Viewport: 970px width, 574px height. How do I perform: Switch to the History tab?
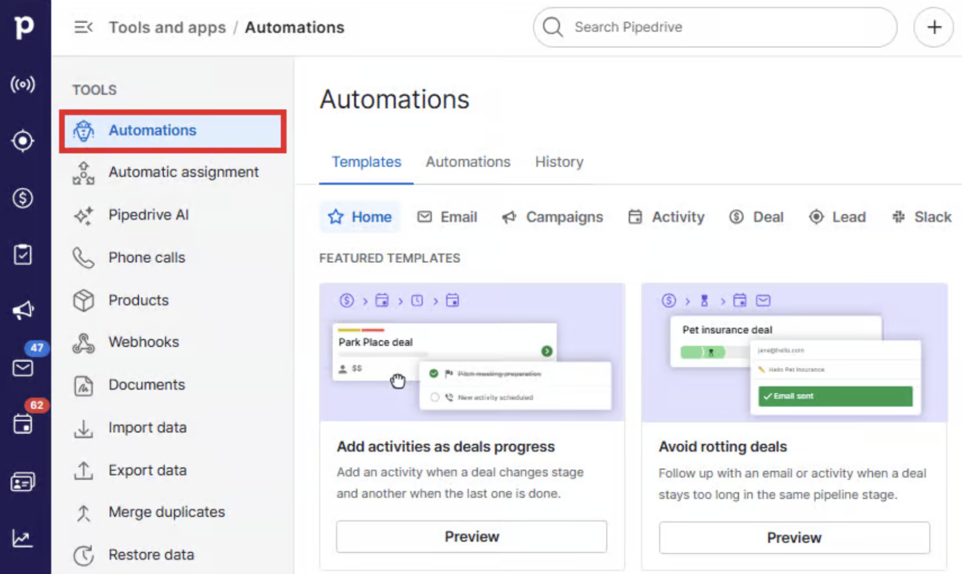click(x=559, y=162)
